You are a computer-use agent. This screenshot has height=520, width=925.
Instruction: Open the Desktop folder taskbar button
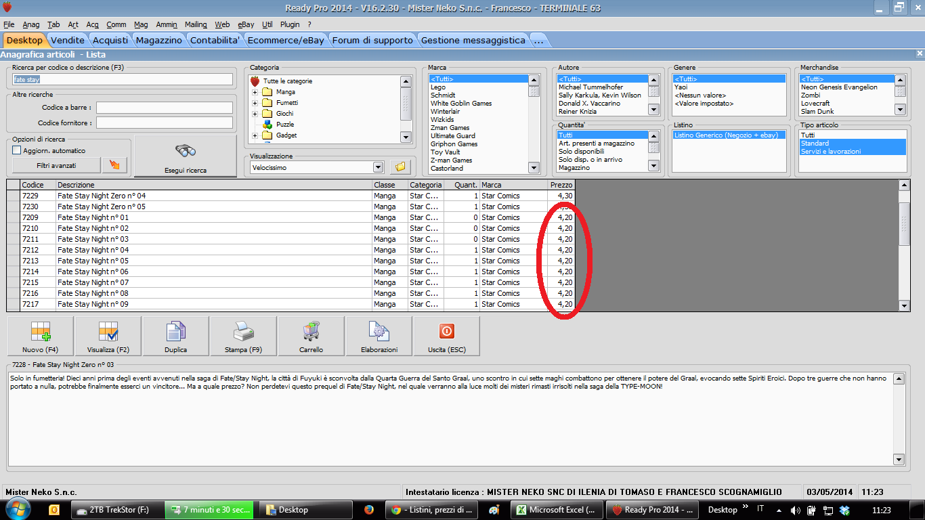[305, 510]
